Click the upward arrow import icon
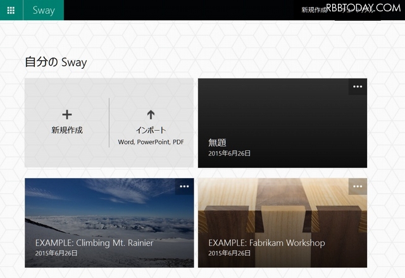This screenshot has width=405, height=278. coord(151,114)
